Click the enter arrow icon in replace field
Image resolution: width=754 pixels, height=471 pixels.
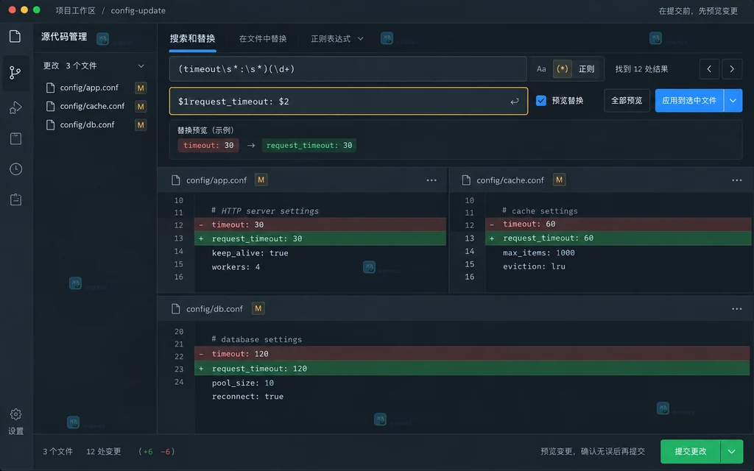click(514, 102)
